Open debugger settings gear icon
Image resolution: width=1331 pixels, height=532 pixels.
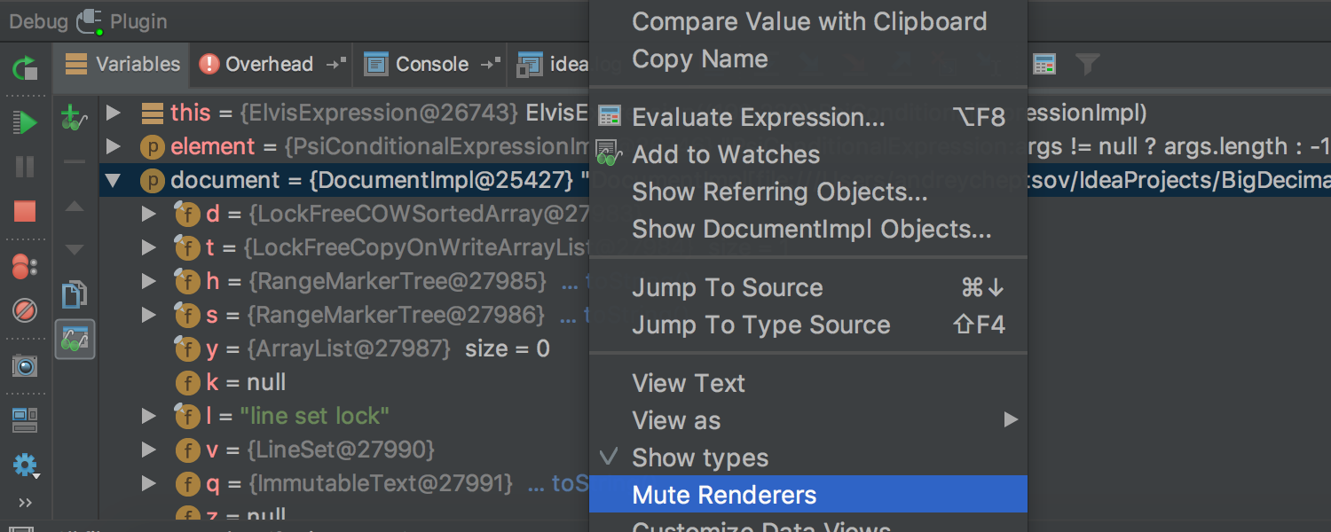(25, 465)
